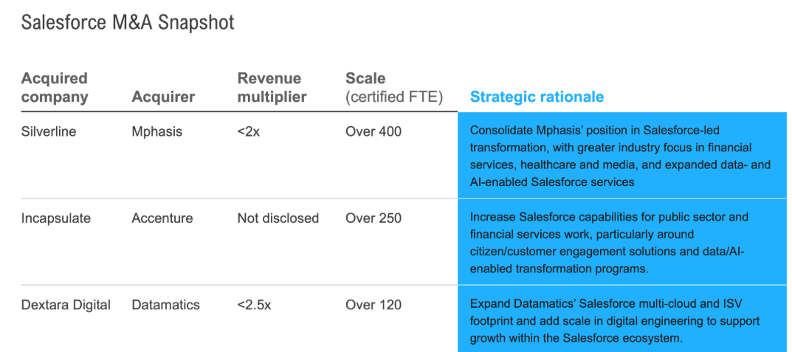Select the Acquired company column header
The width and height of the screenshot is (792, 352).
[55, 88]
